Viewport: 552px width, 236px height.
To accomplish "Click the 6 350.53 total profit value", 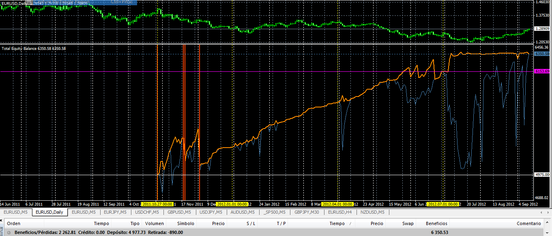I will (x=439, y=233).
